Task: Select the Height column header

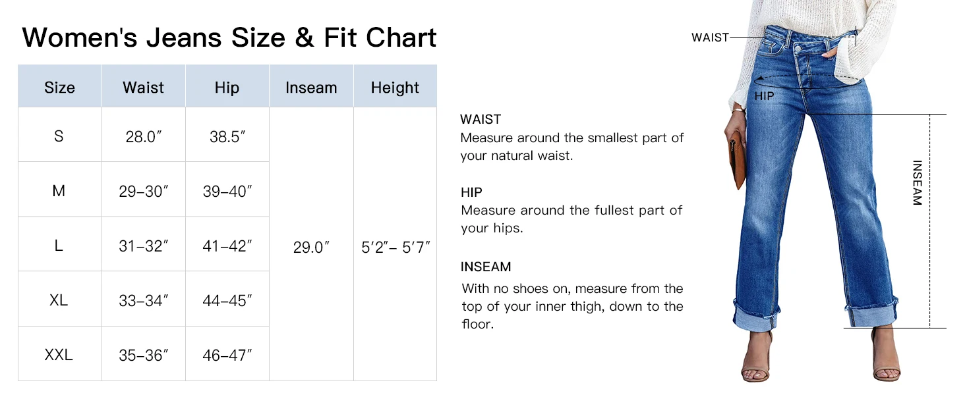Action: 395,86
